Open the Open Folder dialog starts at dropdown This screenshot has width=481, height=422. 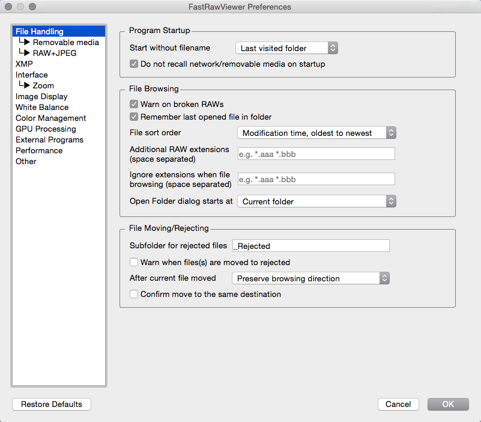(316, 201)
